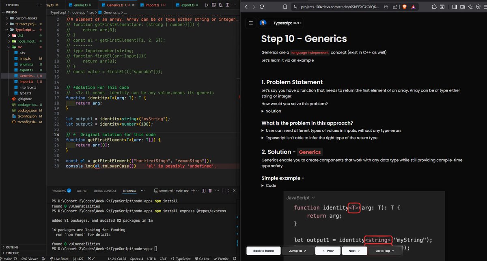This screenshot has width=487, height=261.
Task: Change file encoding UTF-8
Action: click(x=152, y=258)
